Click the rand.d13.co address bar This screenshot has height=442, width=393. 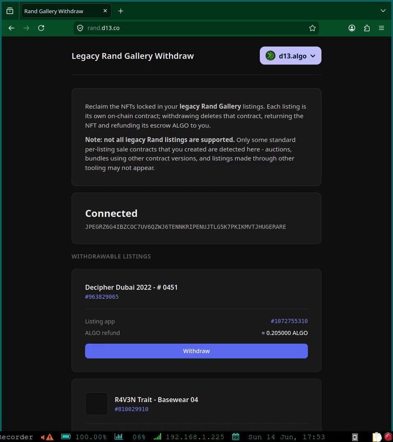(196, 28)
